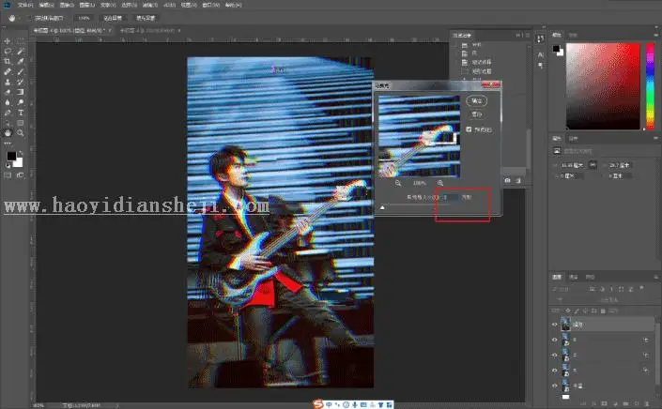
Task: Open the Paragraph panel icon
Action: (x=541, y=66)
